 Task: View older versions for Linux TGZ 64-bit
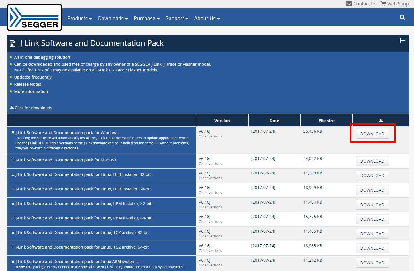click(210, 251)
